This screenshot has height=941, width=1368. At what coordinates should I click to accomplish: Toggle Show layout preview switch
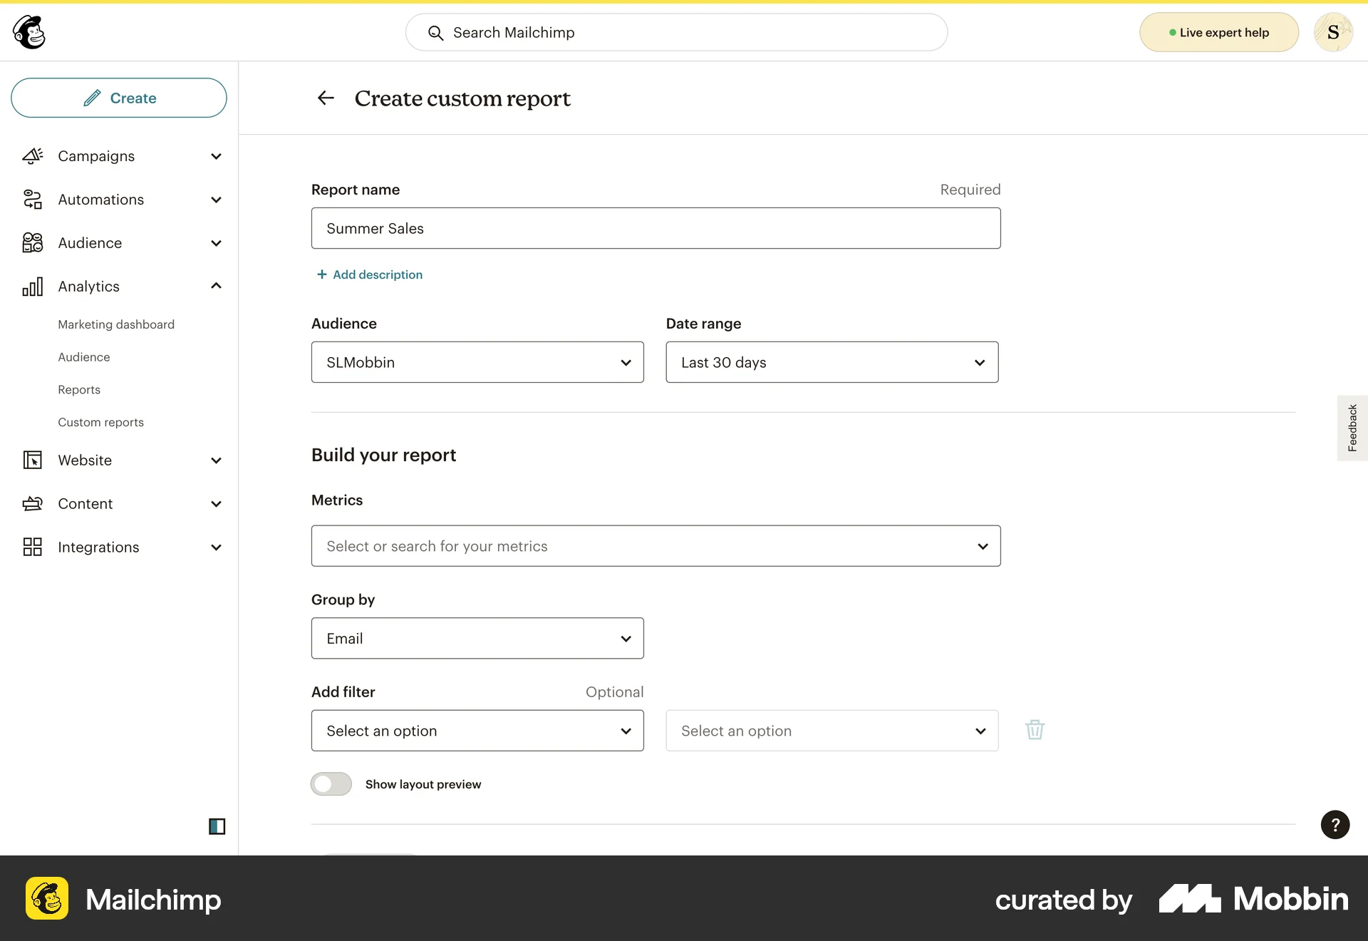click(x=331, y=784)
